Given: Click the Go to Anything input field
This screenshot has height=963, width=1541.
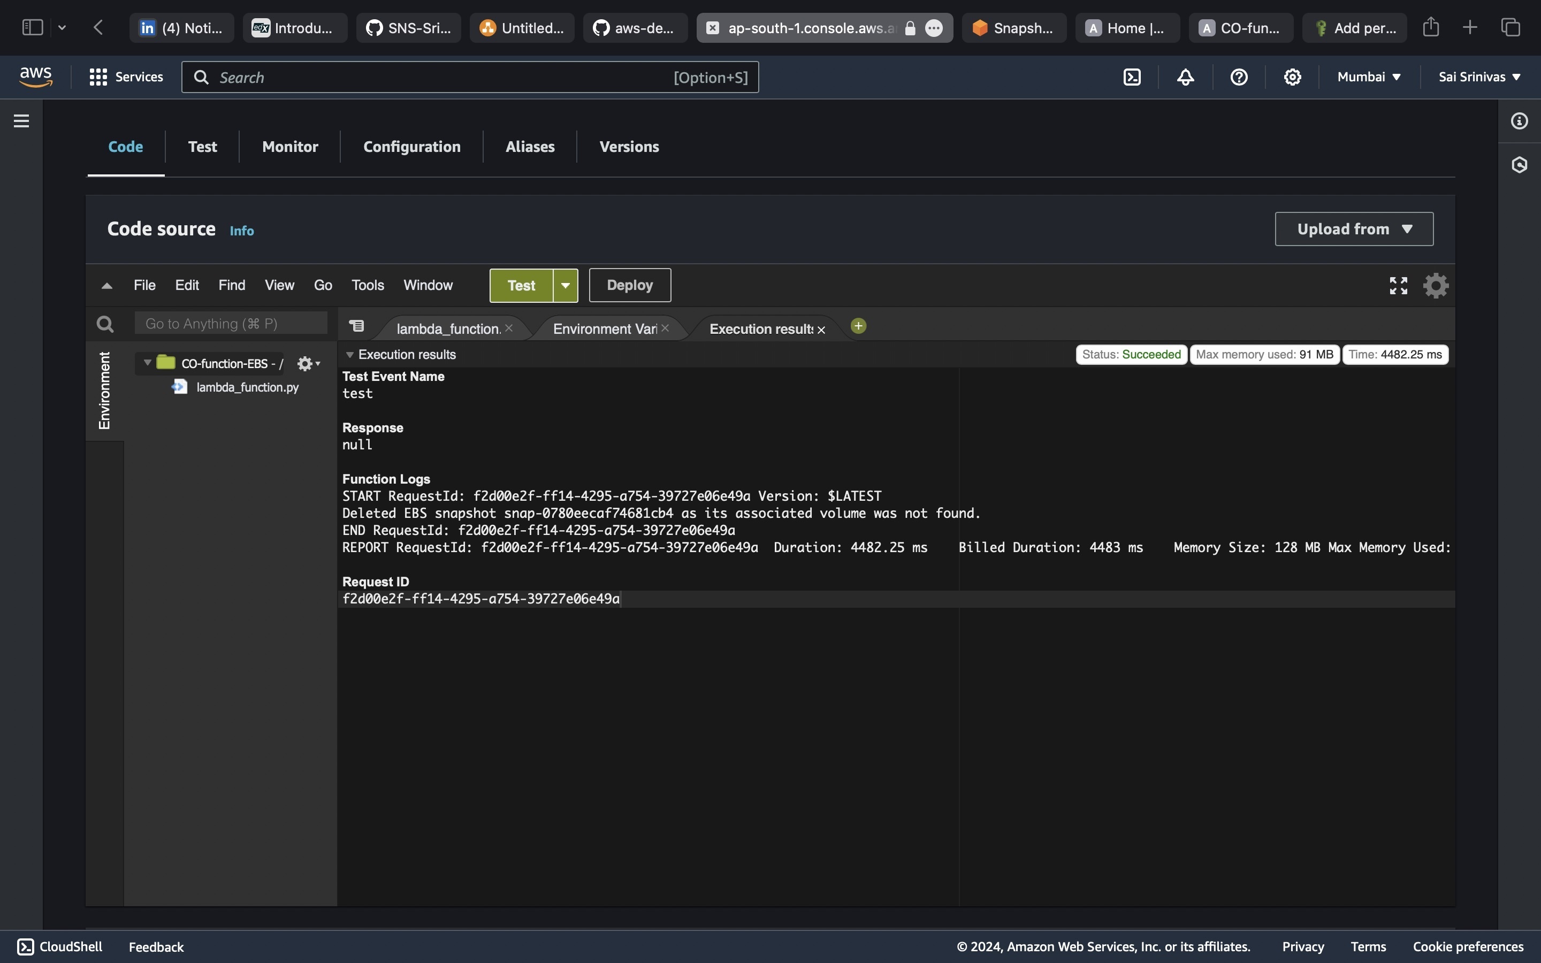Looking at the screenshot, I should pyautogui.click(x=231, y=324).
